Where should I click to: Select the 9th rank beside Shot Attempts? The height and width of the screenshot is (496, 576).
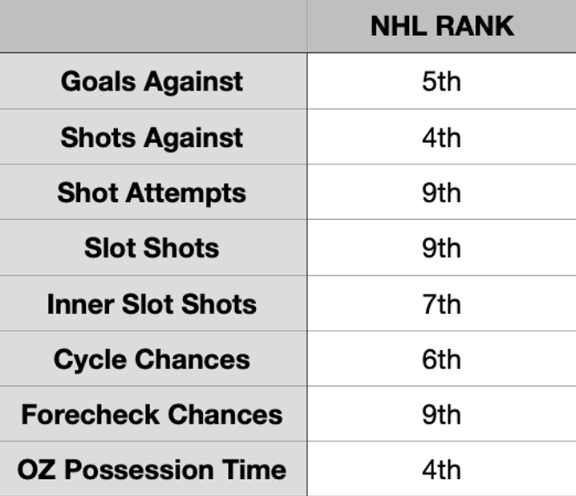[441, 193]
